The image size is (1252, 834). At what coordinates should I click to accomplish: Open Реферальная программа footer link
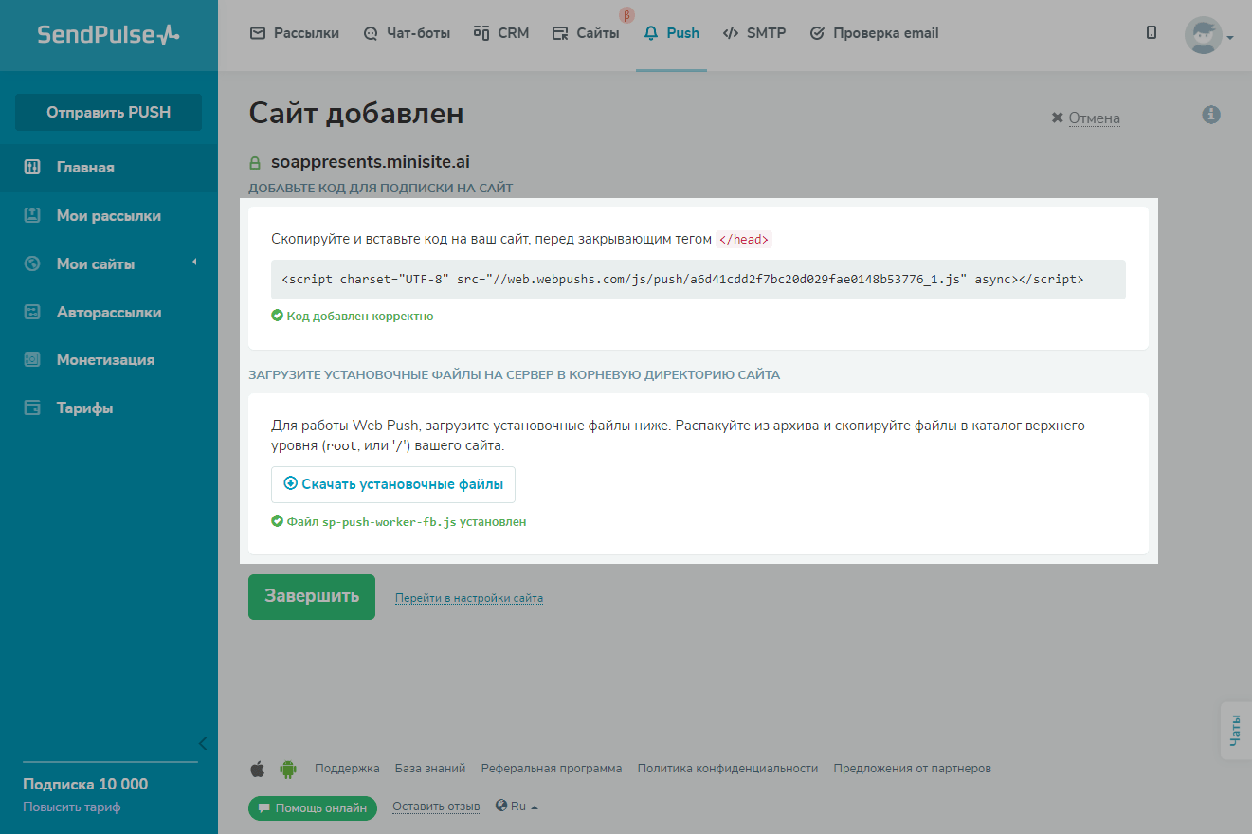552,769
